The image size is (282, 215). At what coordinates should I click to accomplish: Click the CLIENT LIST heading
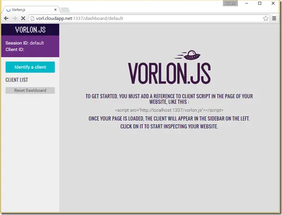point(17,80)
